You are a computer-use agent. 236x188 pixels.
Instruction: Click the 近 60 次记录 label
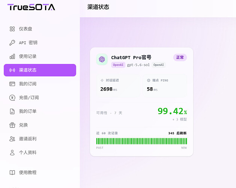tap(107, 133)
